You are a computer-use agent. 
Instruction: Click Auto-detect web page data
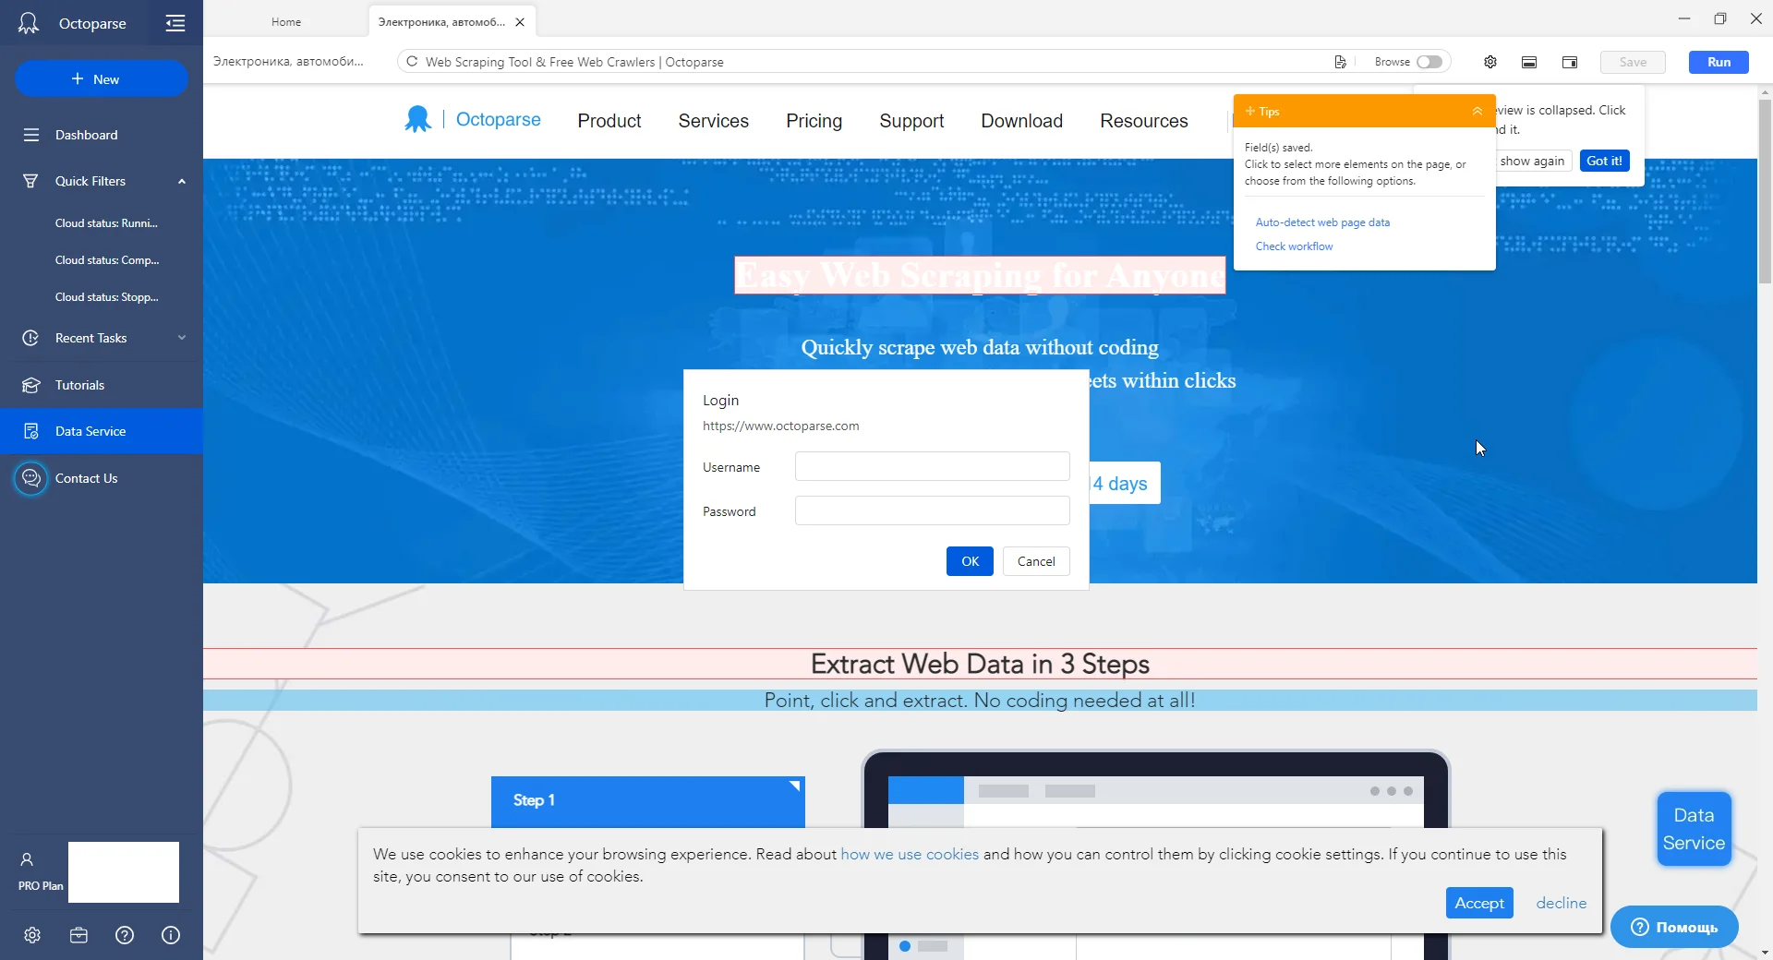pyautogui.click(x=1322, y=222)
